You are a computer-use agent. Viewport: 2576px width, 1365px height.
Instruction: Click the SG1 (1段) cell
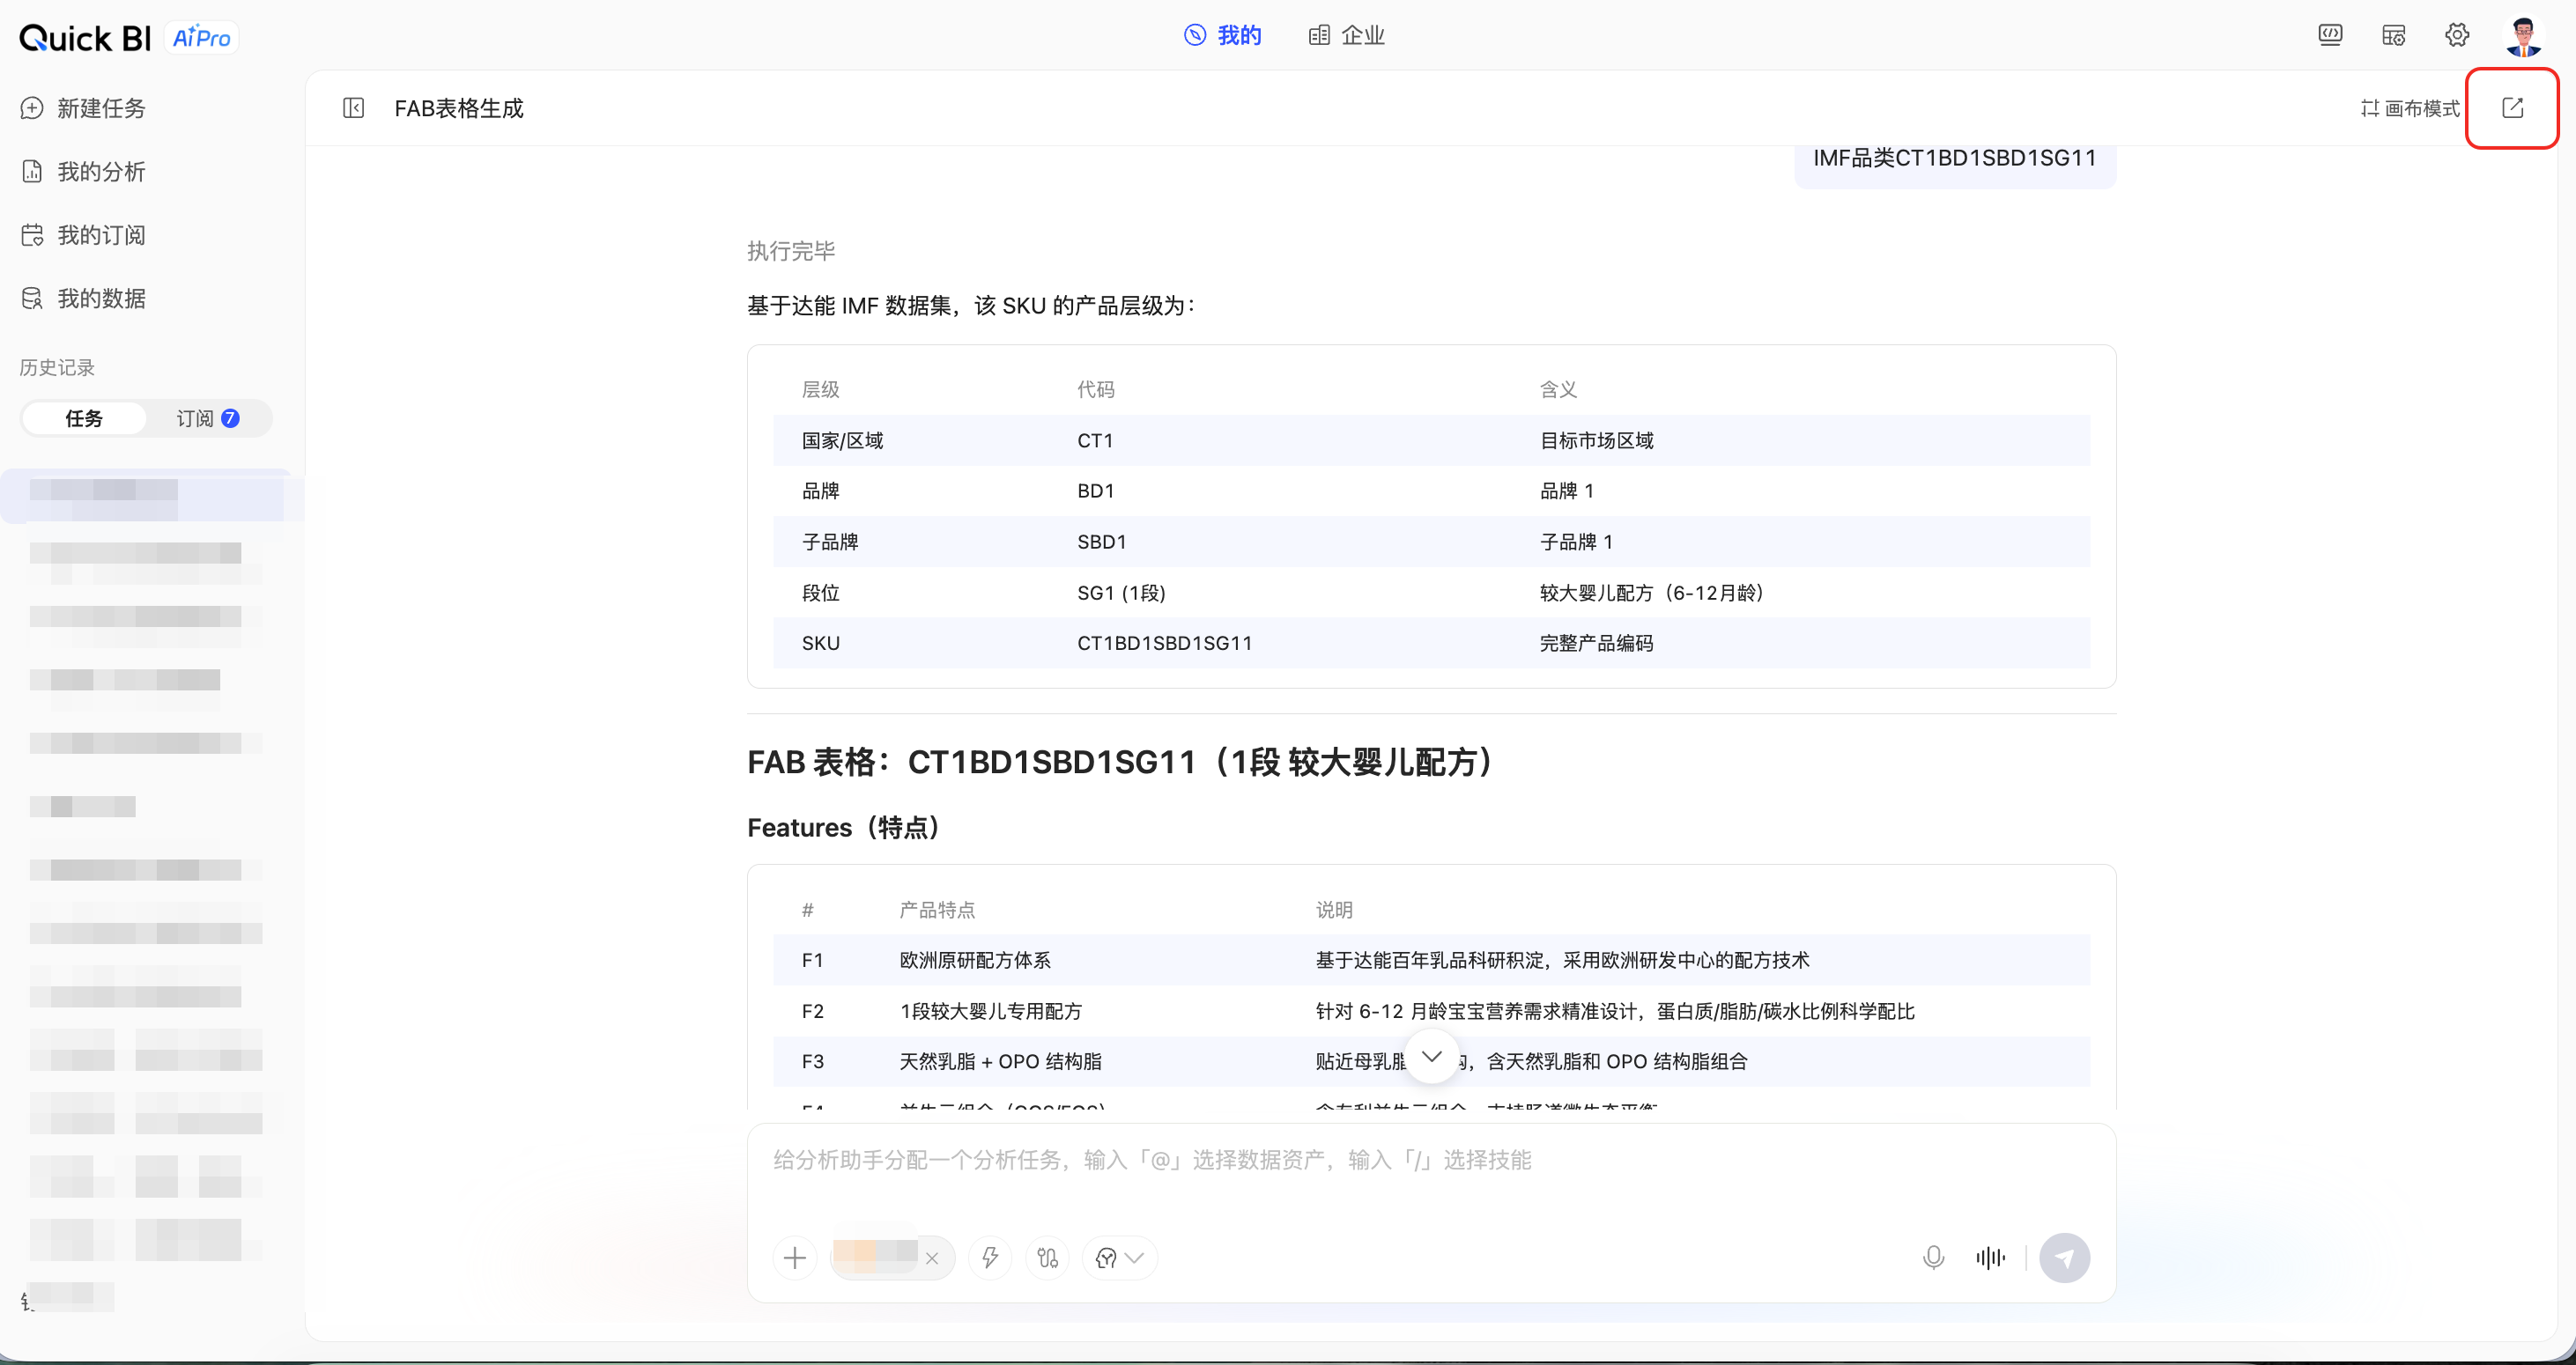[x=1121, y=593]
